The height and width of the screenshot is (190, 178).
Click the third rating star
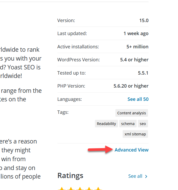(80, 188)
